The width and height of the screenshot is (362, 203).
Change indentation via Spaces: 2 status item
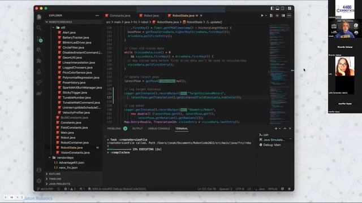point(225,189)
